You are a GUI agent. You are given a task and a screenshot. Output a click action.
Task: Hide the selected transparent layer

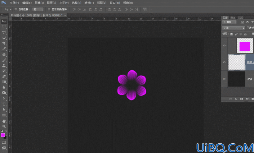tap(224, 62)
